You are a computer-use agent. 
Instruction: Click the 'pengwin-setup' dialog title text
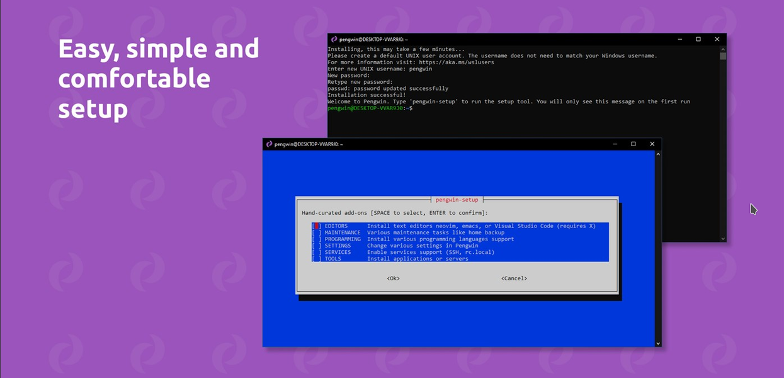457,200
